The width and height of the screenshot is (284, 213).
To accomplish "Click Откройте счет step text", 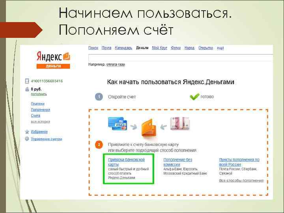I will pos(122,97).
